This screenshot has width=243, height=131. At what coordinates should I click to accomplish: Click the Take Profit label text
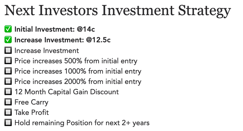point(32,113)
